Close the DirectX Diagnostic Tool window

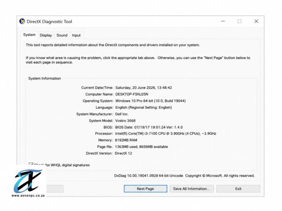256,22
